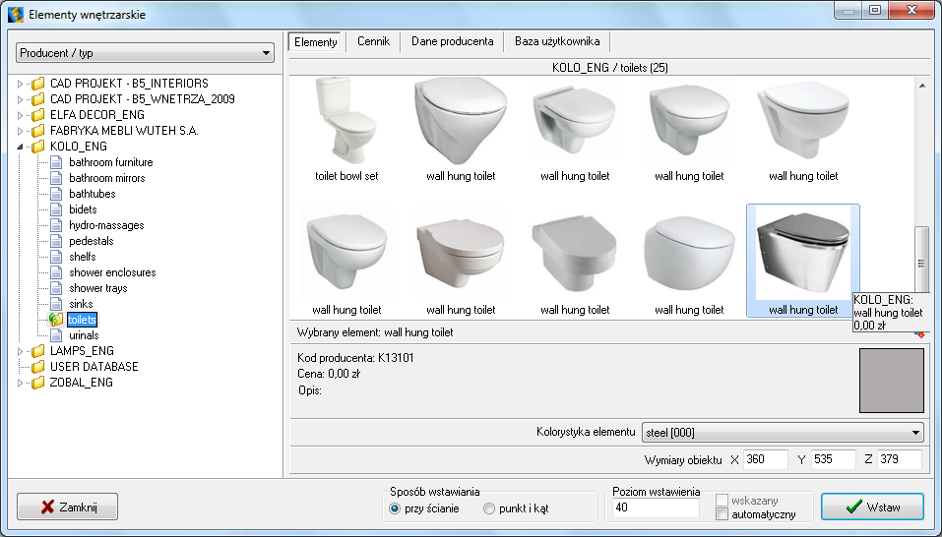Open the 'Producent / typ' dropdown
Screen dimensions: 942x537
(145, 53)
